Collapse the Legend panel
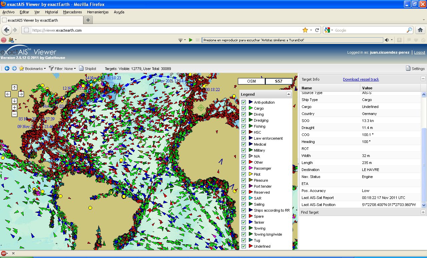 click(289, 94)
